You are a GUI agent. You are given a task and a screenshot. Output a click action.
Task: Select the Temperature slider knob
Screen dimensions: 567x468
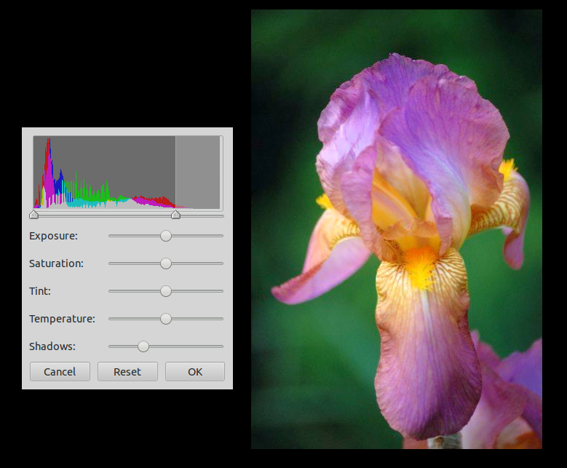point(166,319)
